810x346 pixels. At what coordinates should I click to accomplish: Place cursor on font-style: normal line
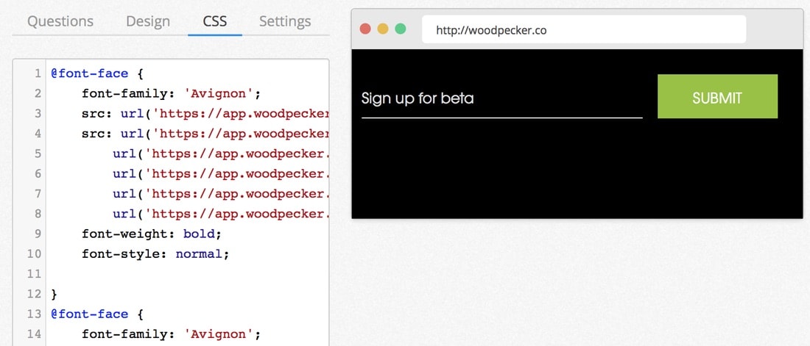coord(155,254)
